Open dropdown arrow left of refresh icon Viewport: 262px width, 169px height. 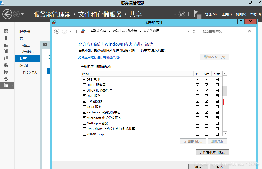click(x=175, y=14)
